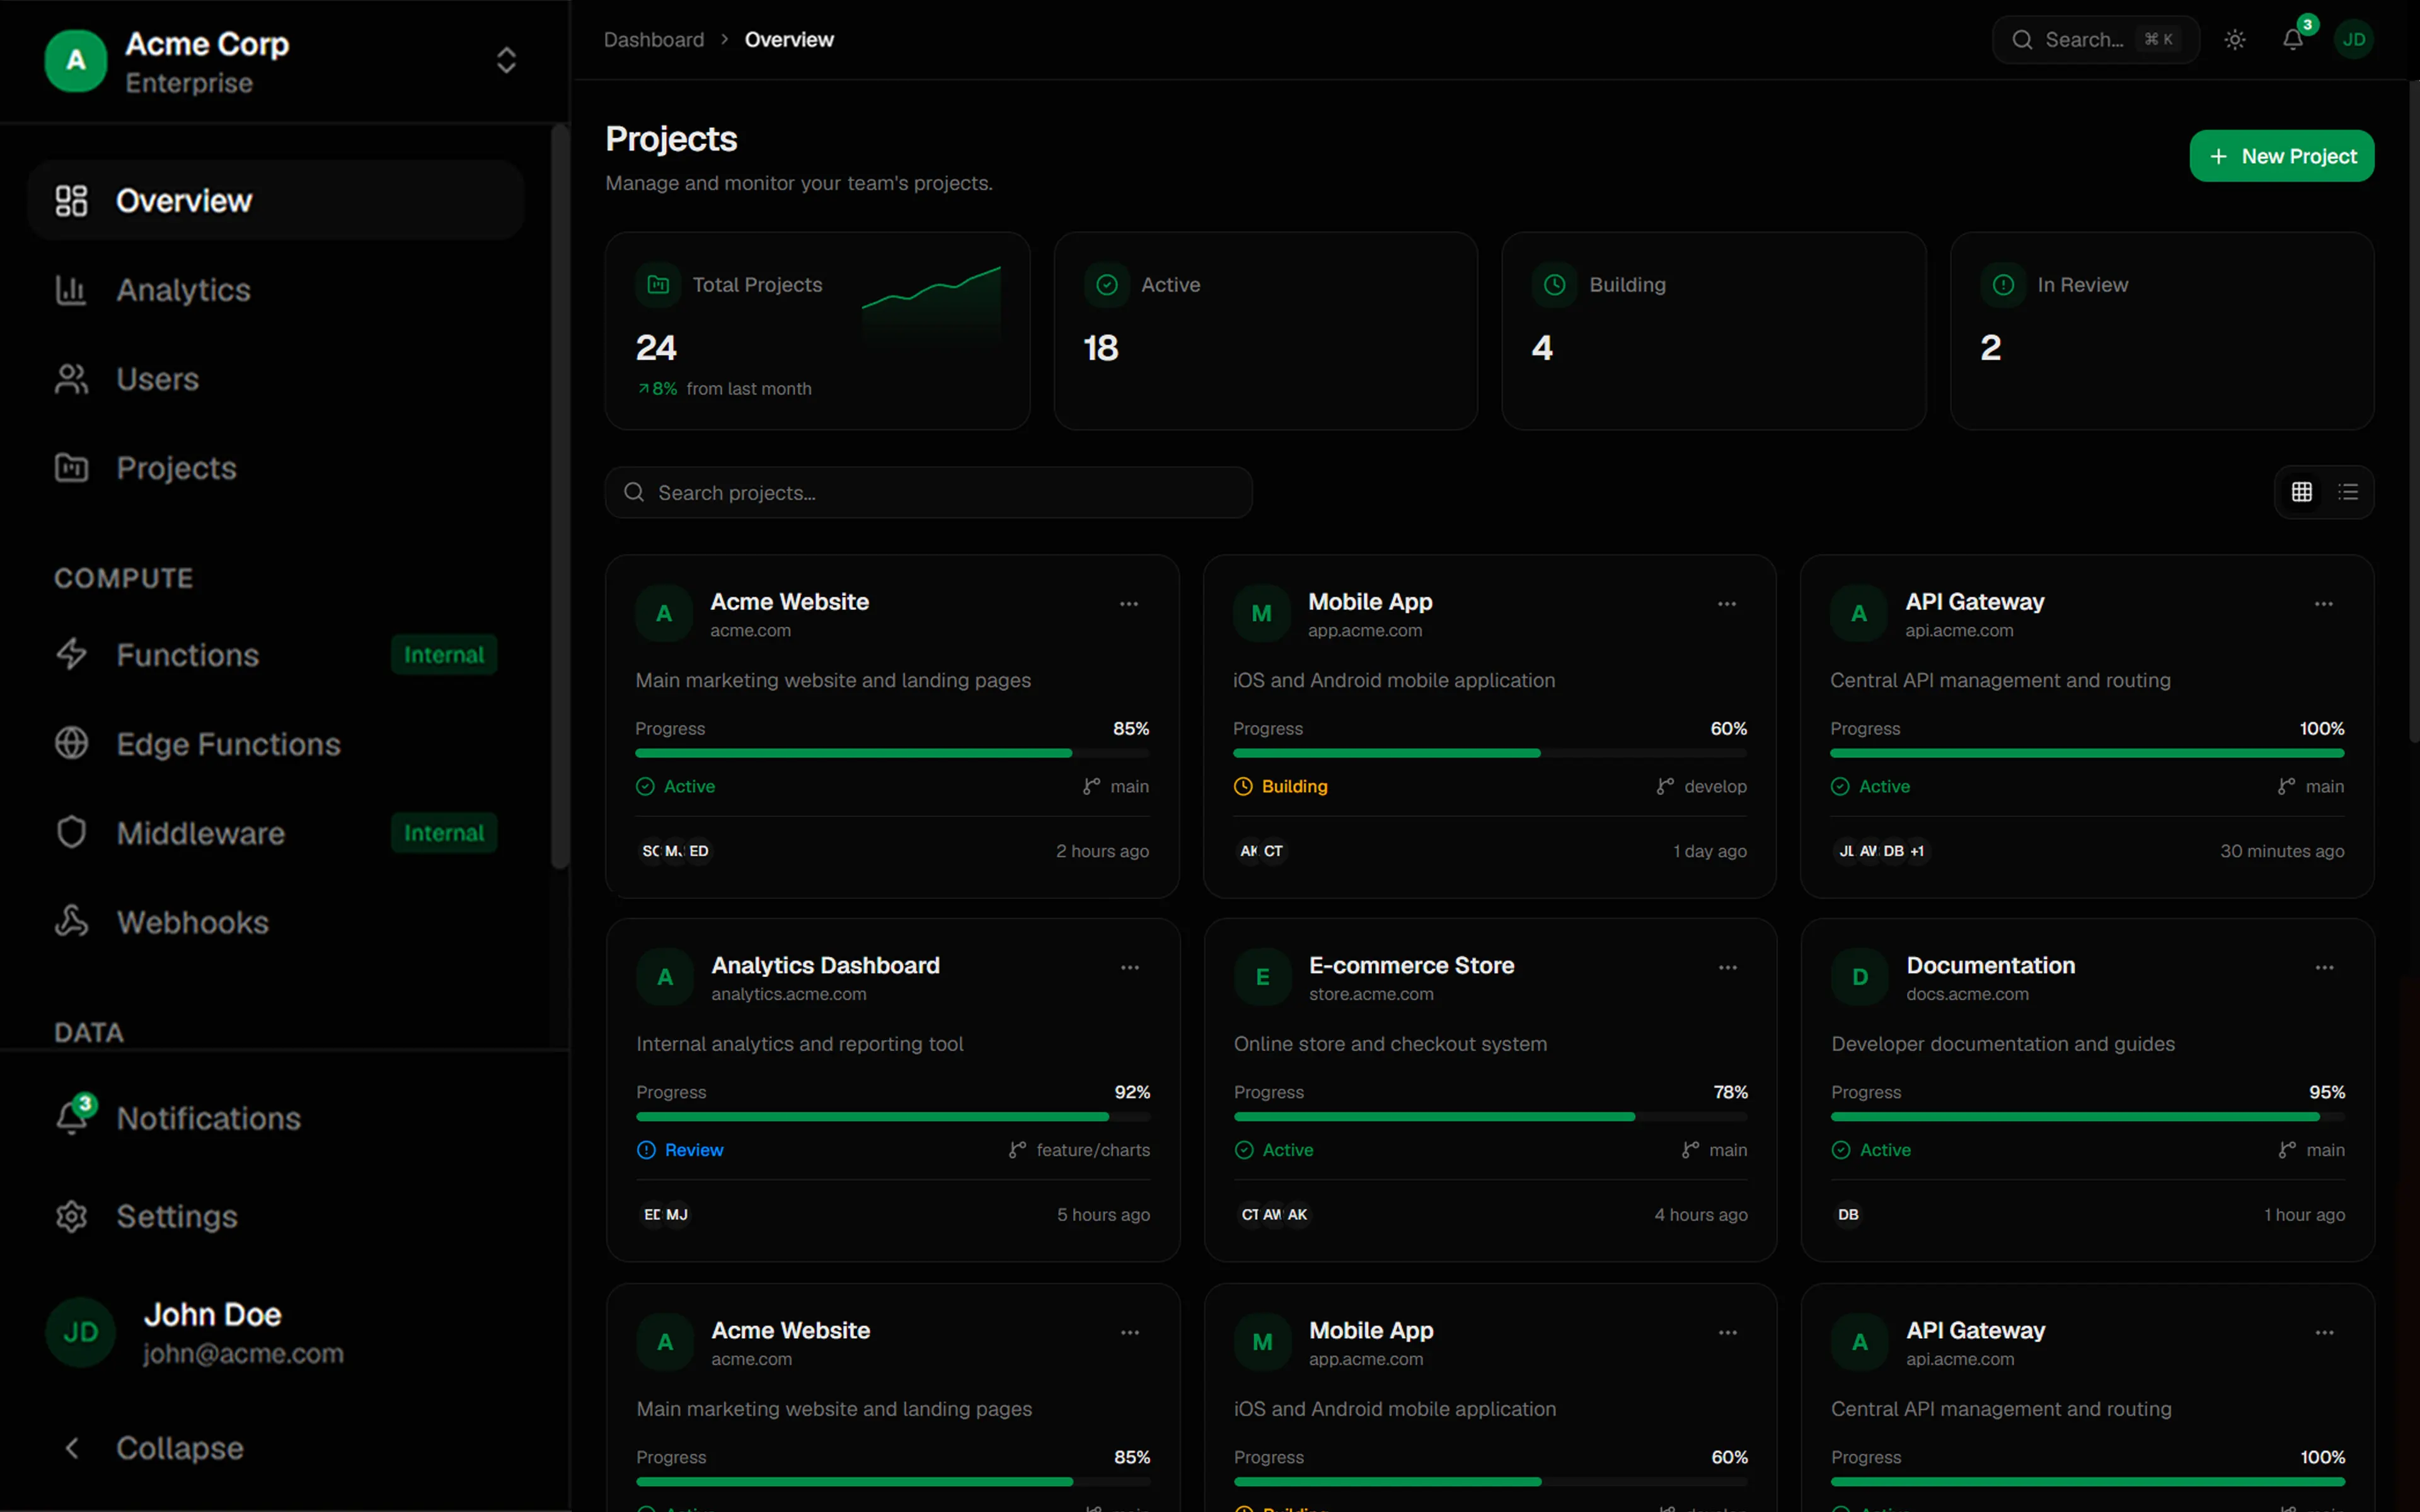Collapse the sidebar
Screen dimensions: 2420x1512
pyautogui.click(x=276, y=1448)
